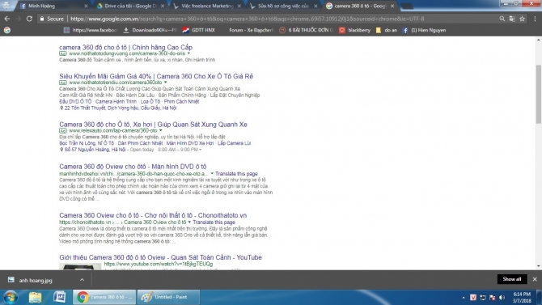
Task: Open zoom magnifier in address bar
Action: (x=502, y=19)
